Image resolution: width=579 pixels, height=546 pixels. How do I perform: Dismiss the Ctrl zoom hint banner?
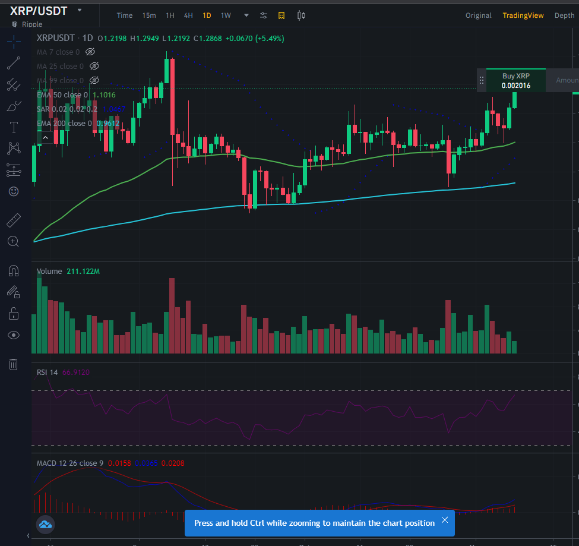point(445,520)
